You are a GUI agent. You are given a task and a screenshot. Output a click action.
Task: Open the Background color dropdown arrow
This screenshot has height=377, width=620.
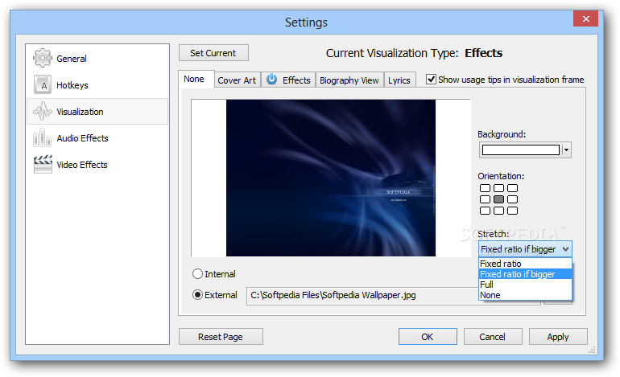pos(567,150)
